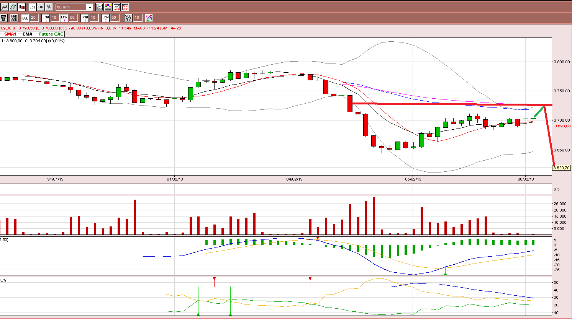Switch to bar chart (OHLC) display
The width and height of the screenshot is (572, 319).
pyautogui.click(x=13, y=7)
